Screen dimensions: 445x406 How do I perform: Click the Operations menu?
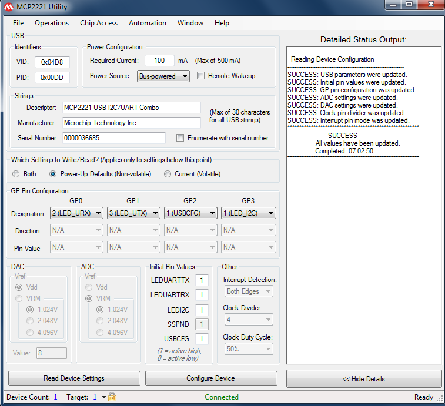point(52,23)
